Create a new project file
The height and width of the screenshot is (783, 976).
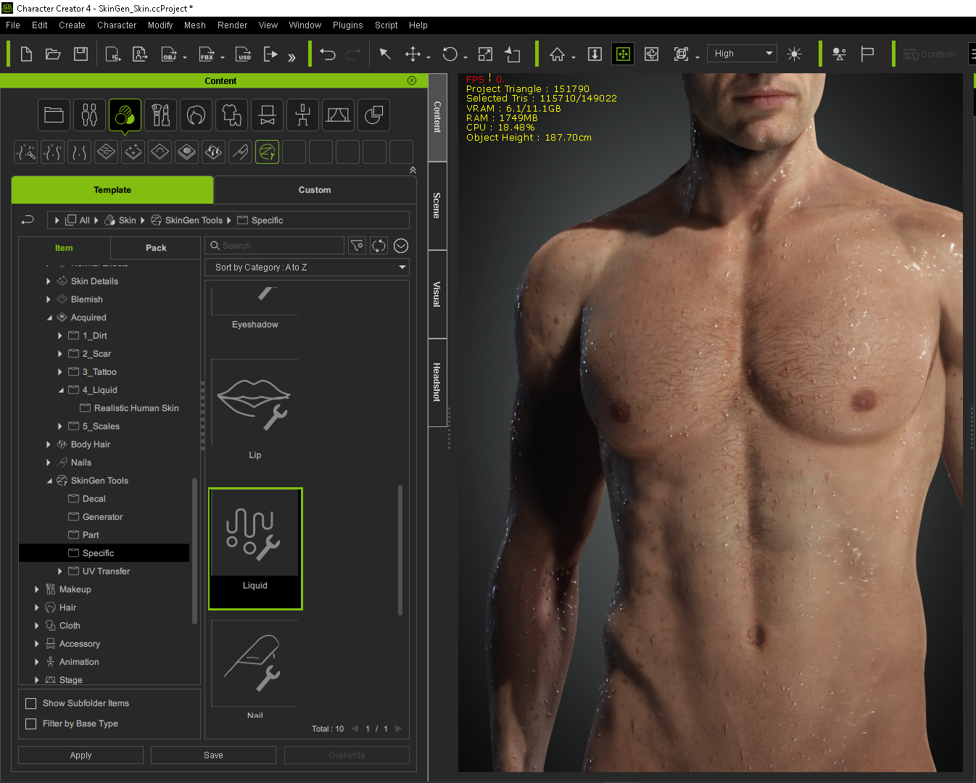[26, 54]
